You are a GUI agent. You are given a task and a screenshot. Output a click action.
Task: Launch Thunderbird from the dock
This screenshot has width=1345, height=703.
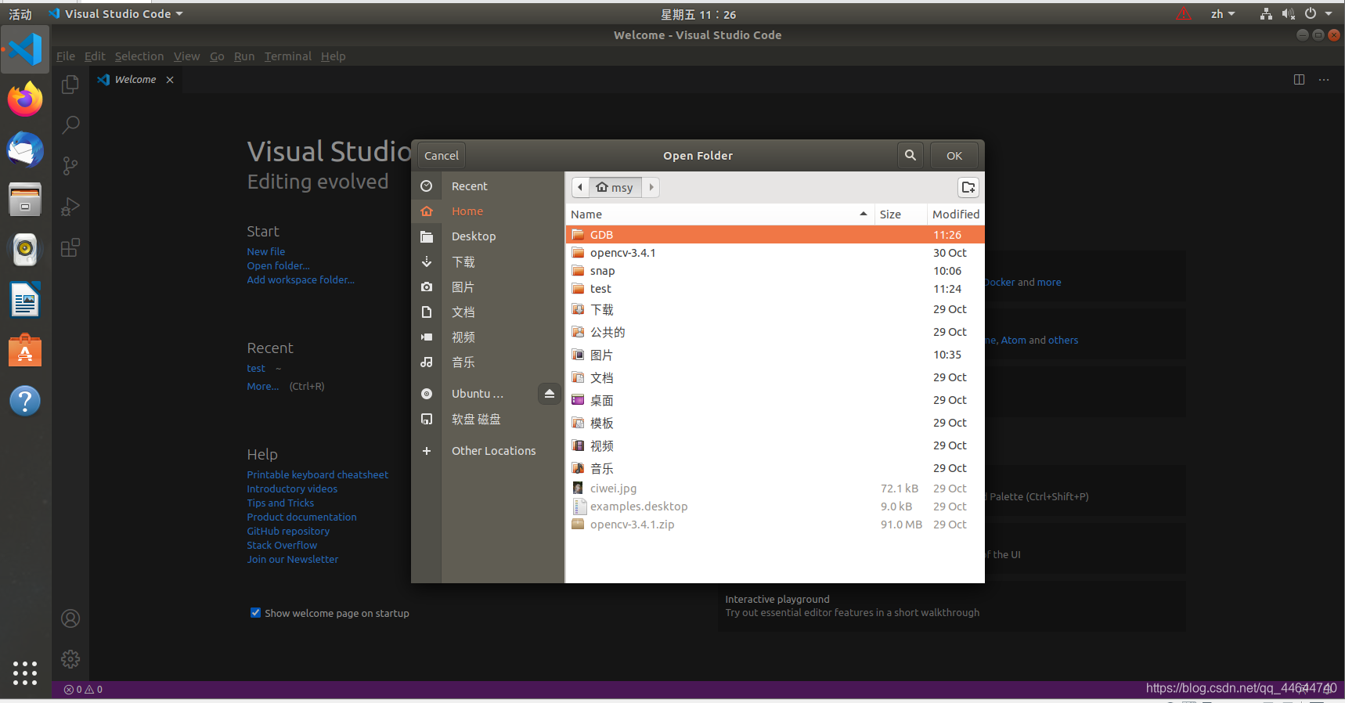25,150
